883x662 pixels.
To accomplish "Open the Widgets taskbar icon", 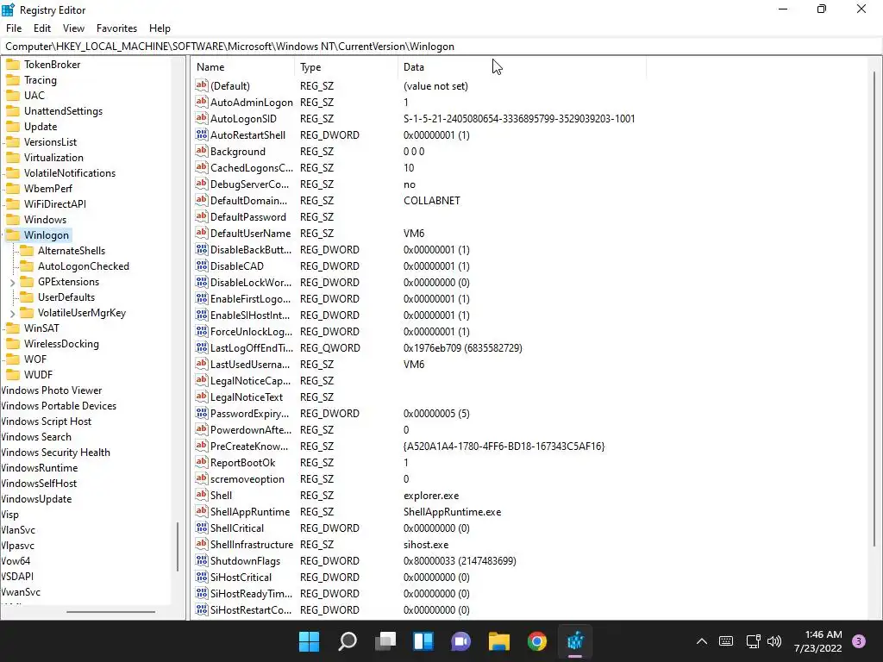I will coord(423,641).
